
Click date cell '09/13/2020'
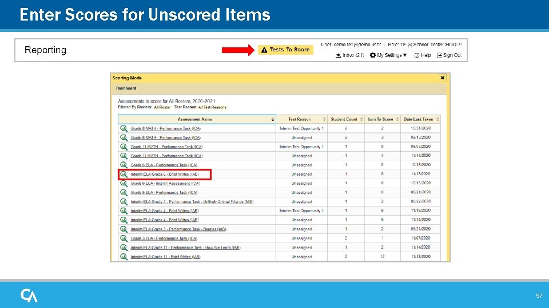tap(421, 137)
